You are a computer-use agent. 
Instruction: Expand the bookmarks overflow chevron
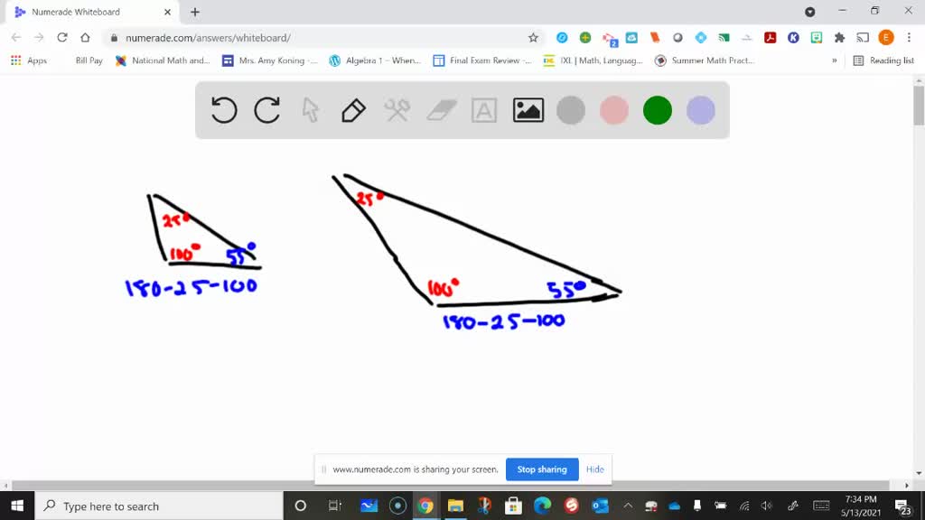point(836,60)
